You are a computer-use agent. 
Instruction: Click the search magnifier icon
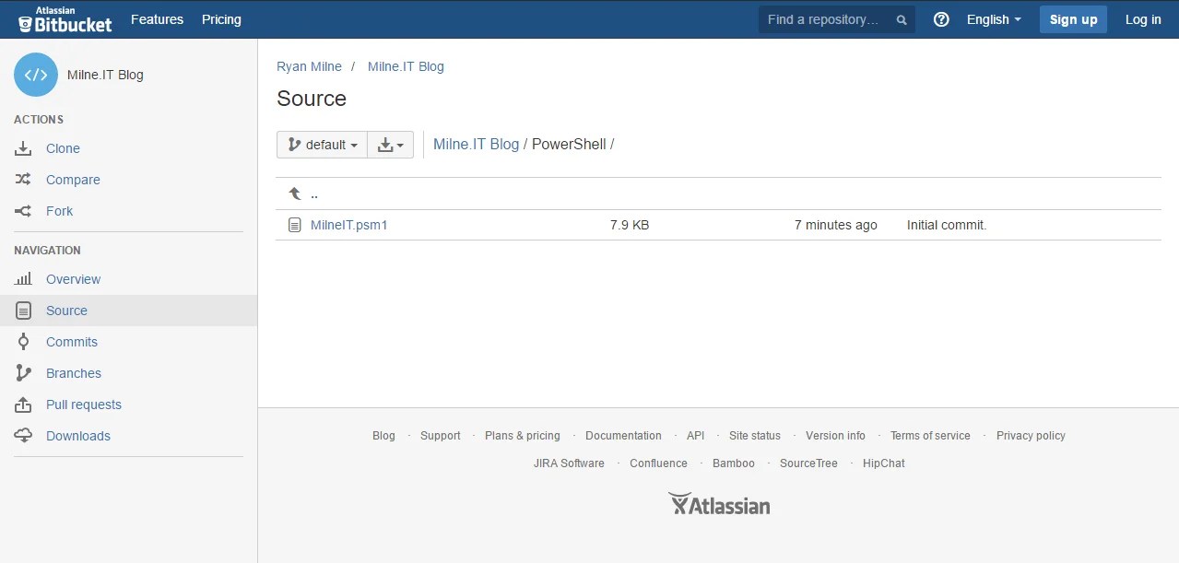click(x=902, y=20)
